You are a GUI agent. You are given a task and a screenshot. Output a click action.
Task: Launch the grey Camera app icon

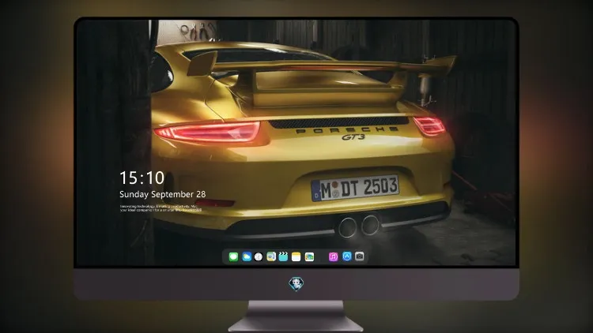point(360,256)
